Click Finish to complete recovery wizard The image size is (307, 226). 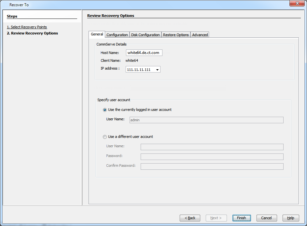click(241, 218)
